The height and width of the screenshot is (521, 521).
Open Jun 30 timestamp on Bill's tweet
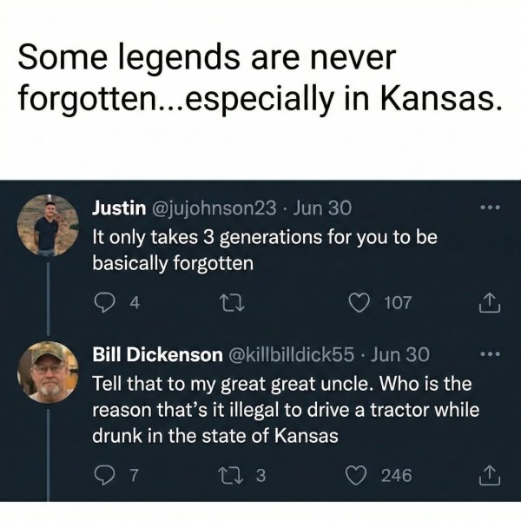coord(400,354)
